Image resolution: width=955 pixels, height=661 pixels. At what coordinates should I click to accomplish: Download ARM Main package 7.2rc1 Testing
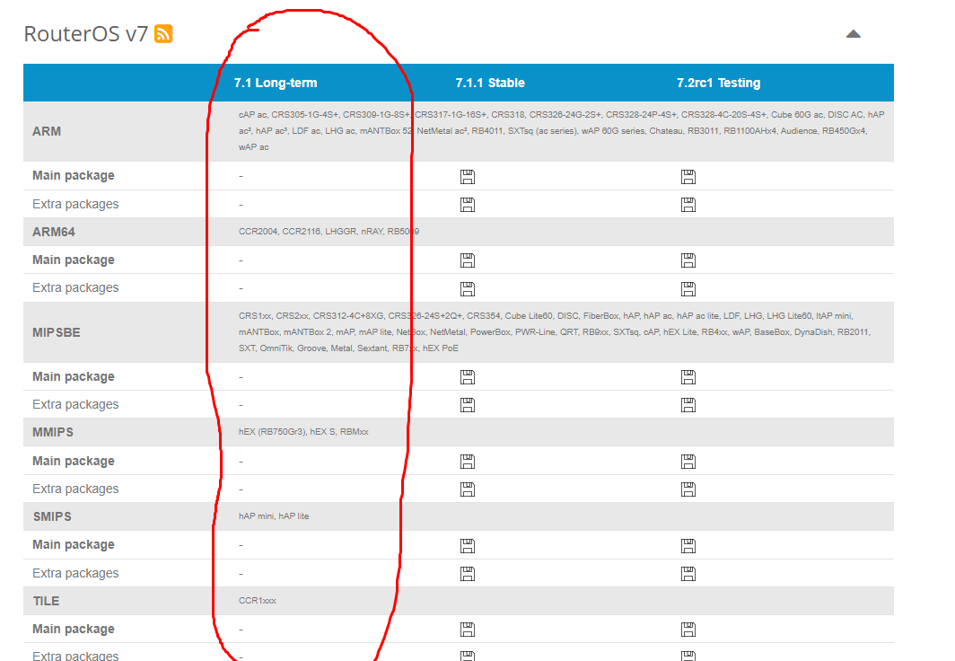[x=688, y=177]
